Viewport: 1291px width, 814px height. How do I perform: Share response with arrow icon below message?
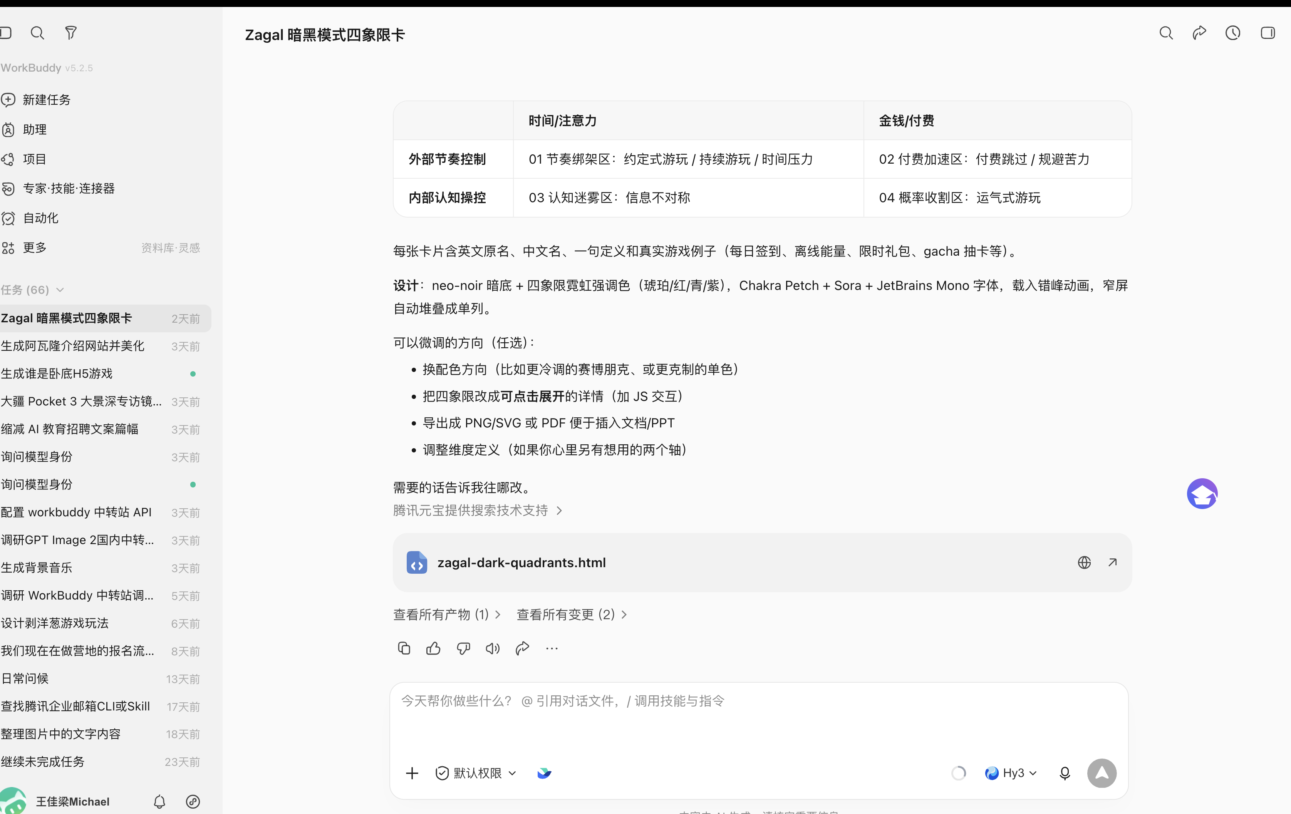pyautogui.click(x=522, y=648)
